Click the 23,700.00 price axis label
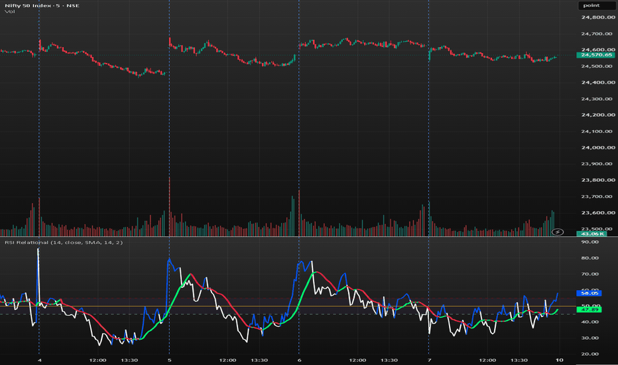 coord(598,196)
